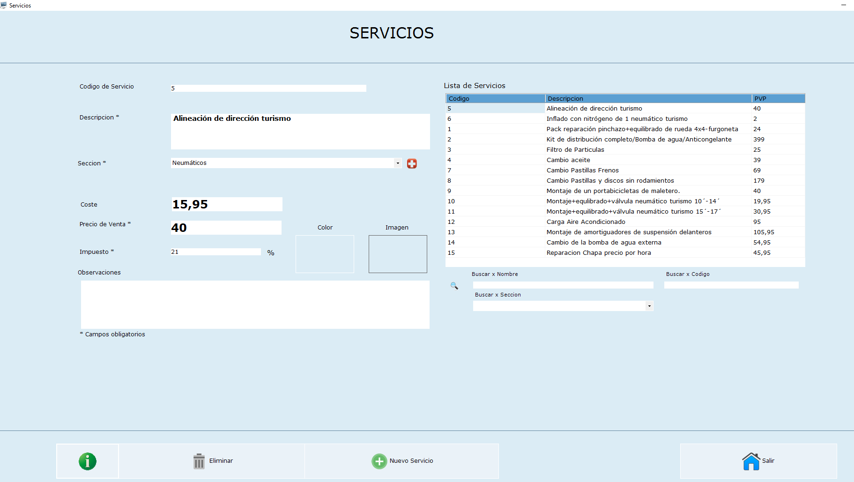Click the Salir home icon button

[758, 461]
